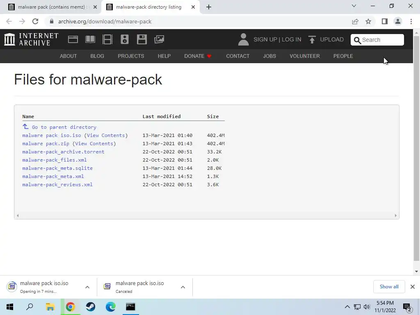Screen dimensions: 420x315
Task: Click the search magnifier icon
Action: click(357, 40)
